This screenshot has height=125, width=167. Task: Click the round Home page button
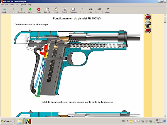tap(148, 24)
